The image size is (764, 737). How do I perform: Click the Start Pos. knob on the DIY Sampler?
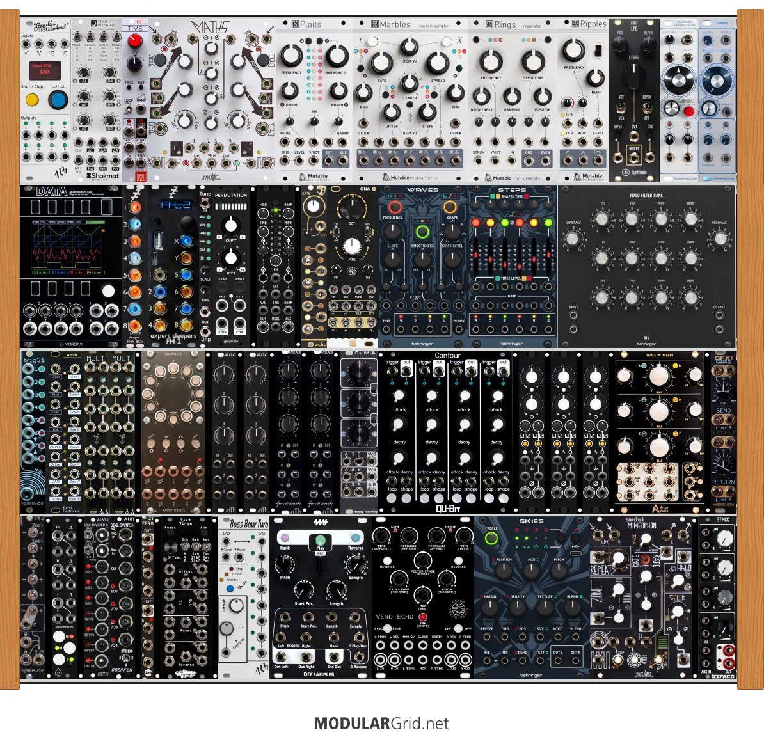pyautogui.click(x=303, y=590)
